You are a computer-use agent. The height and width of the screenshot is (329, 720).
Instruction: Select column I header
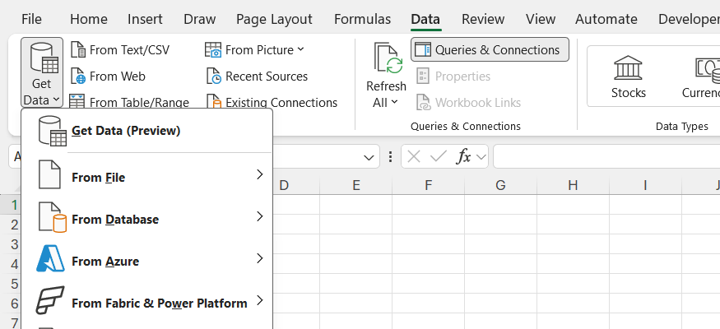click(x=645, y=185)
